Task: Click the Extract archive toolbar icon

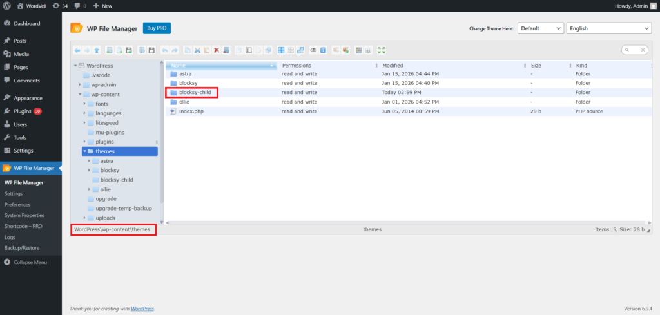Action: coord(336,50)
